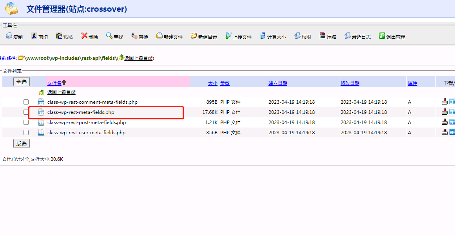Open Permissions (权限) from the toolbar
This screenshot has width=455, height=236.
[297, 36]
